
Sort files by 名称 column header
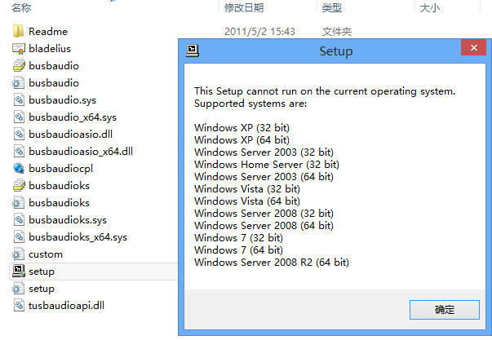coord(21,7)
